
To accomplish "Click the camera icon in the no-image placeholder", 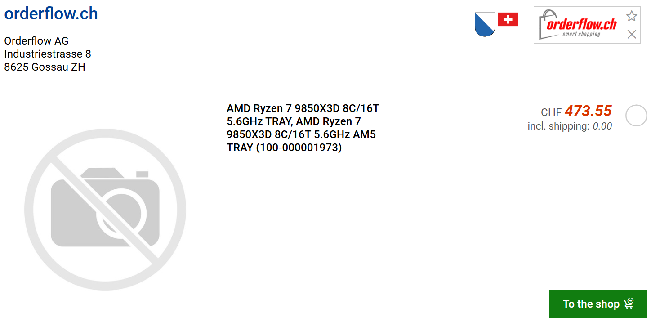I will tap(105, 208).
